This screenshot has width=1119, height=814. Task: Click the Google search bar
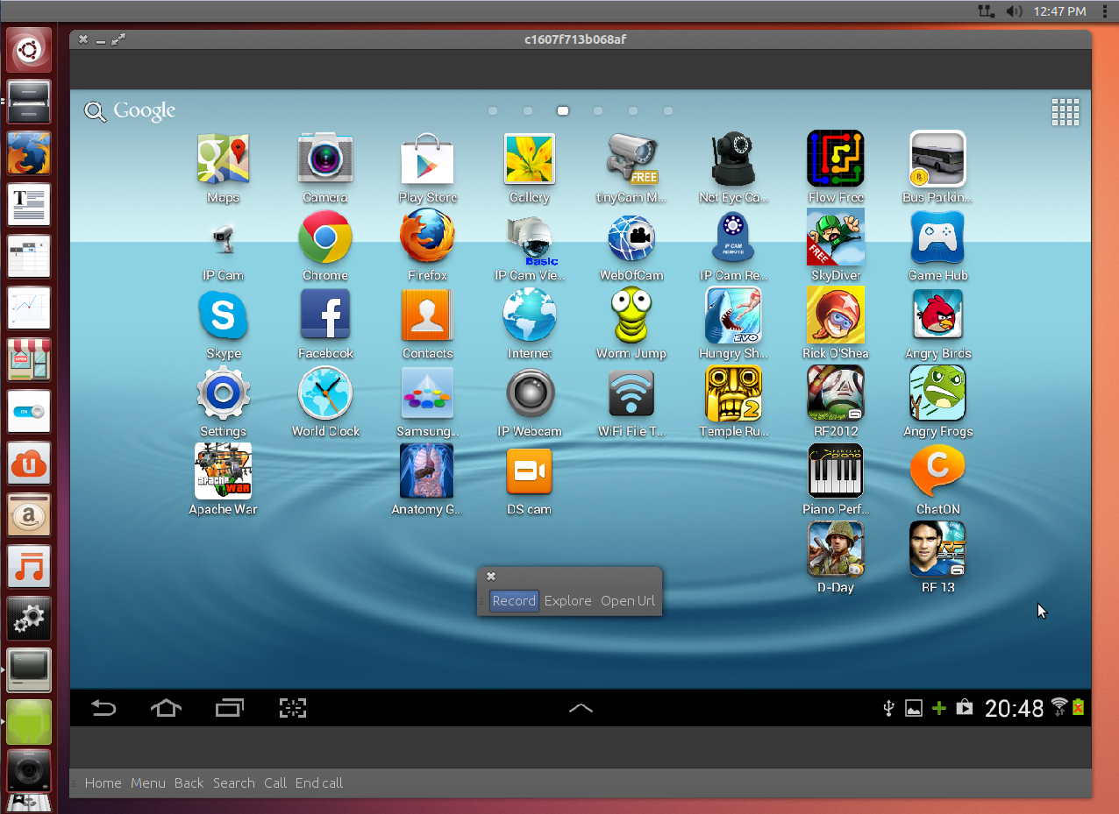(129, 111)
